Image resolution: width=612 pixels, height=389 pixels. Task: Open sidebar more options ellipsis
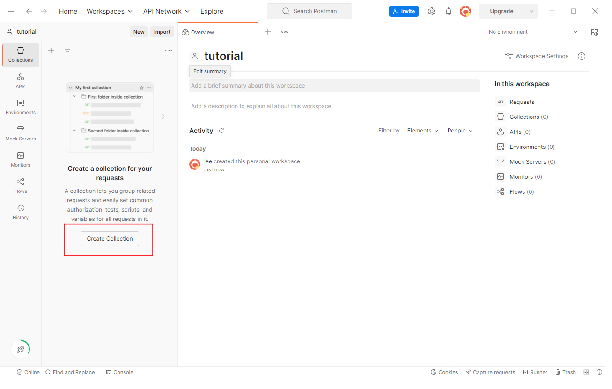point(169,51)
